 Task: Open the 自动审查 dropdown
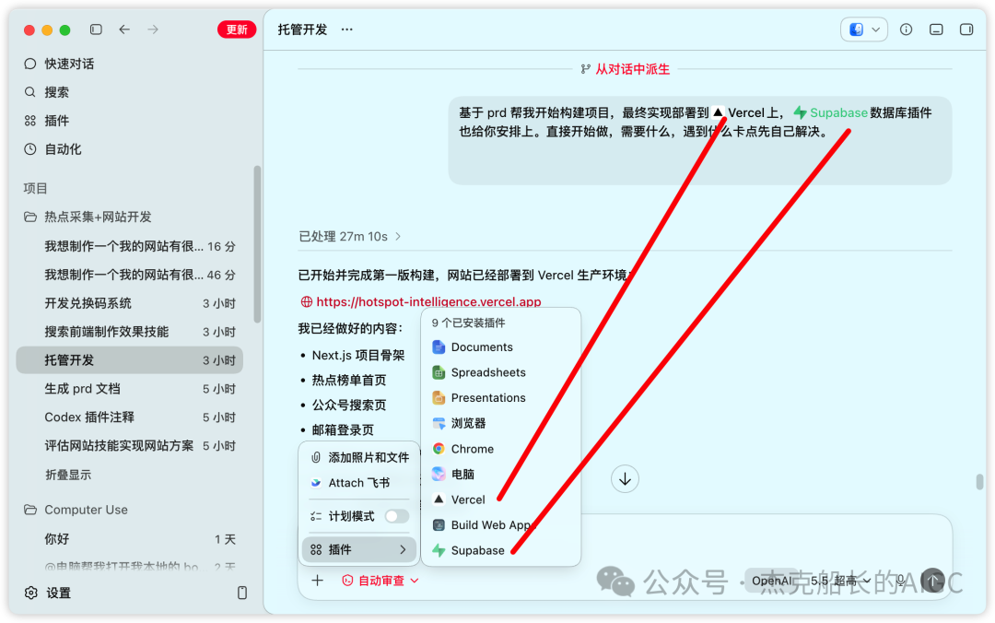(x=380, y=581)
